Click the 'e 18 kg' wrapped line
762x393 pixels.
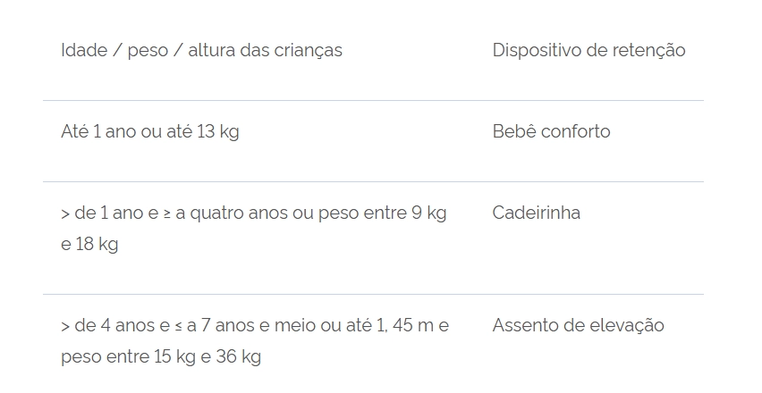click(89, 244)
